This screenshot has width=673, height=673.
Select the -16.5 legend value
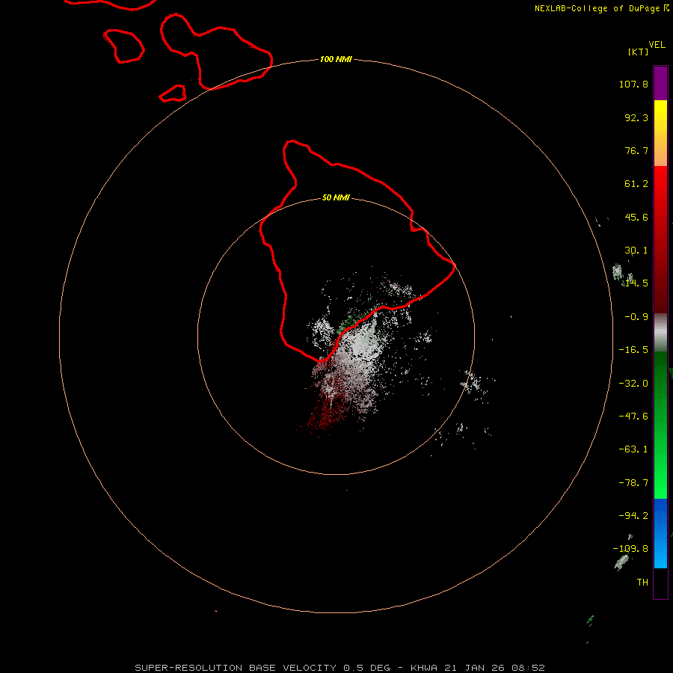(633, 350)
